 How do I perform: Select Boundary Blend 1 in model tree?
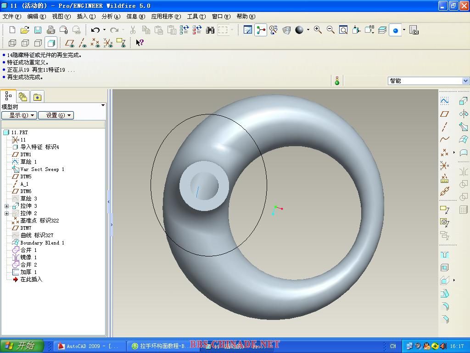[x=42, y=243]
